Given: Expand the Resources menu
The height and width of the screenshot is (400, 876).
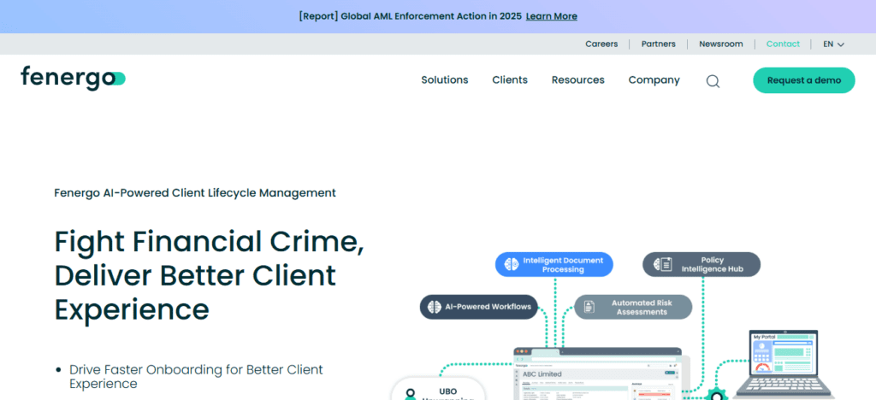Looking at the screenshot, I should (577, 80).
